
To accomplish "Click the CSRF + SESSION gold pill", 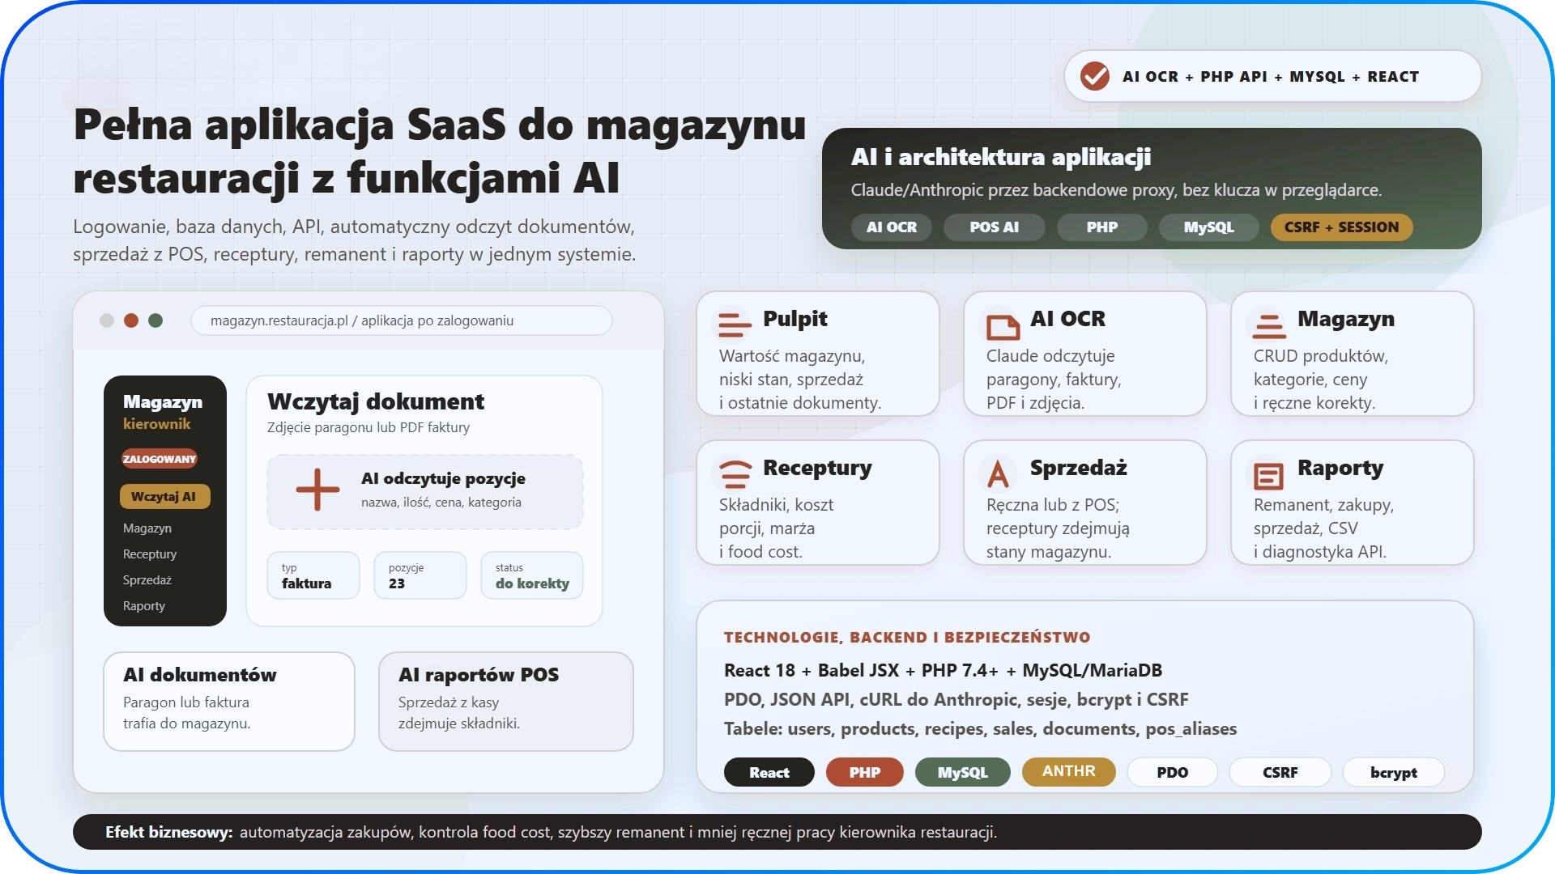I will pos(1342,227).
